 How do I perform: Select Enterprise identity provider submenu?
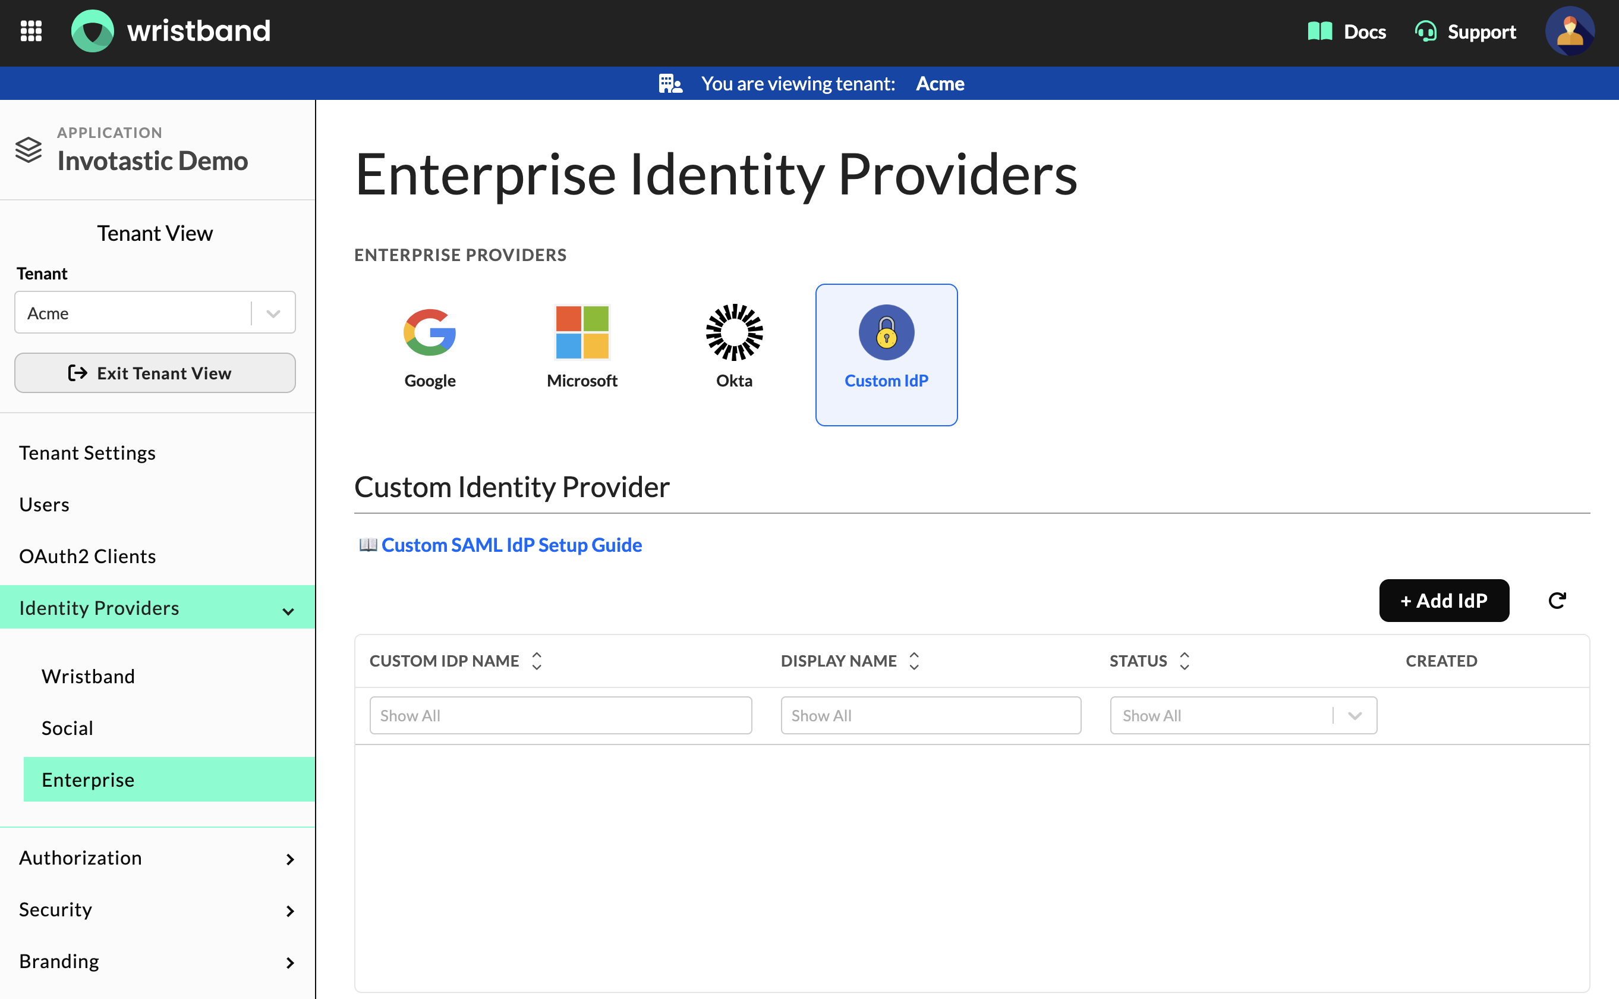coord(169,780)
